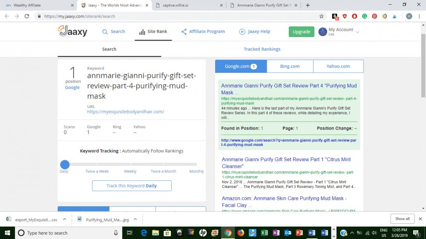Screen dimensions: 426x239
Task: Switch to the captive.wifire.io browser tab
Action: coord(190,5)
